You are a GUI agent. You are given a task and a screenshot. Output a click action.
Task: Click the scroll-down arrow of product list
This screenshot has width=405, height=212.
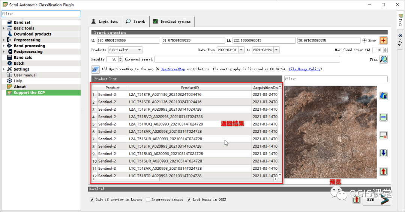(x=280, y=175)
